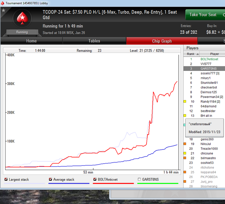The image size is (225, 204).
Task: Click the PokerStars red spade logo
Action: coord(22,18)
